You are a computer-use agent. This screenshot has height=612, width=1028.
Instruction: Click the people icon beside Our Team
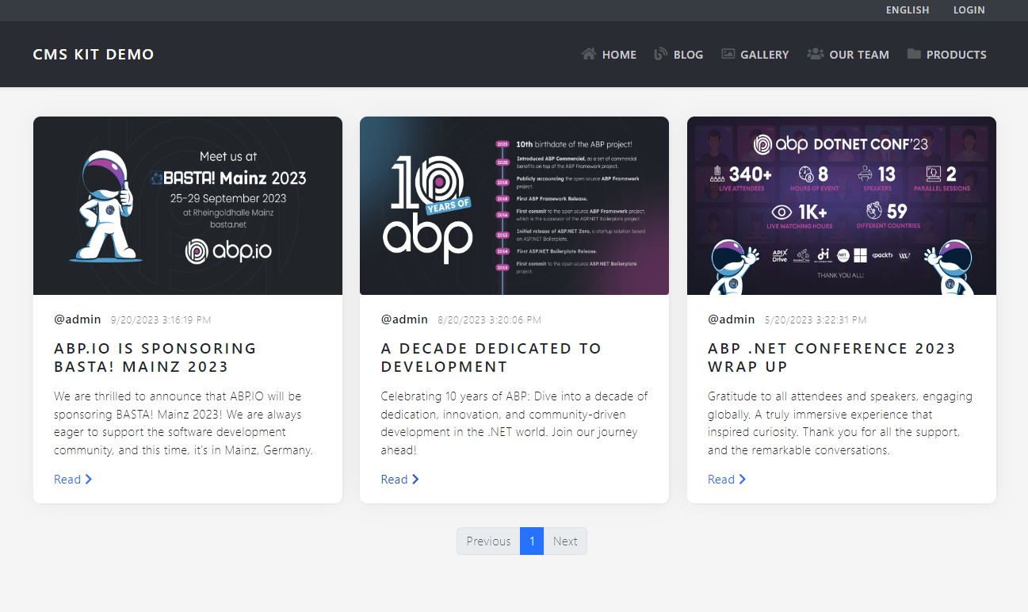tap(815, 54)
